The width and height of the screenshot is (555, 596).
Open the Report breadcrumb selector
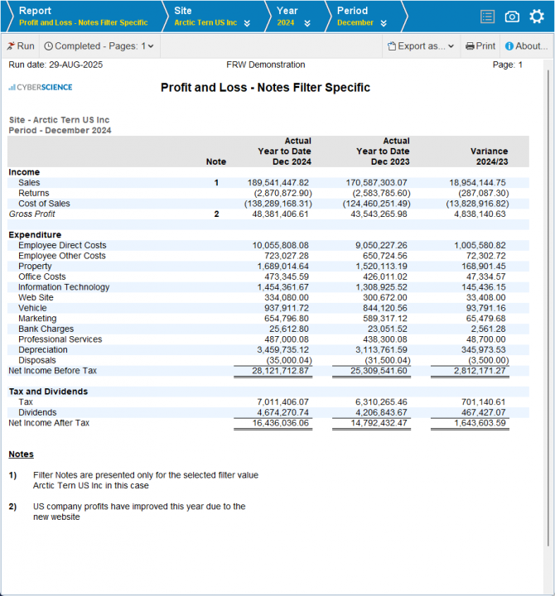[83, 17]
